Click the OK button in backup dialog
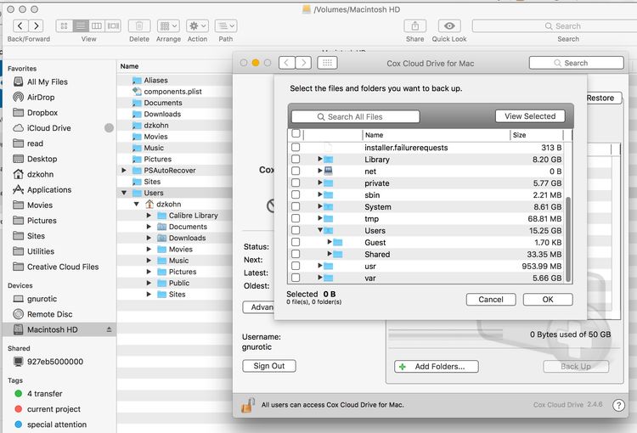Screen dimensions: 637x433 point(548,300)
